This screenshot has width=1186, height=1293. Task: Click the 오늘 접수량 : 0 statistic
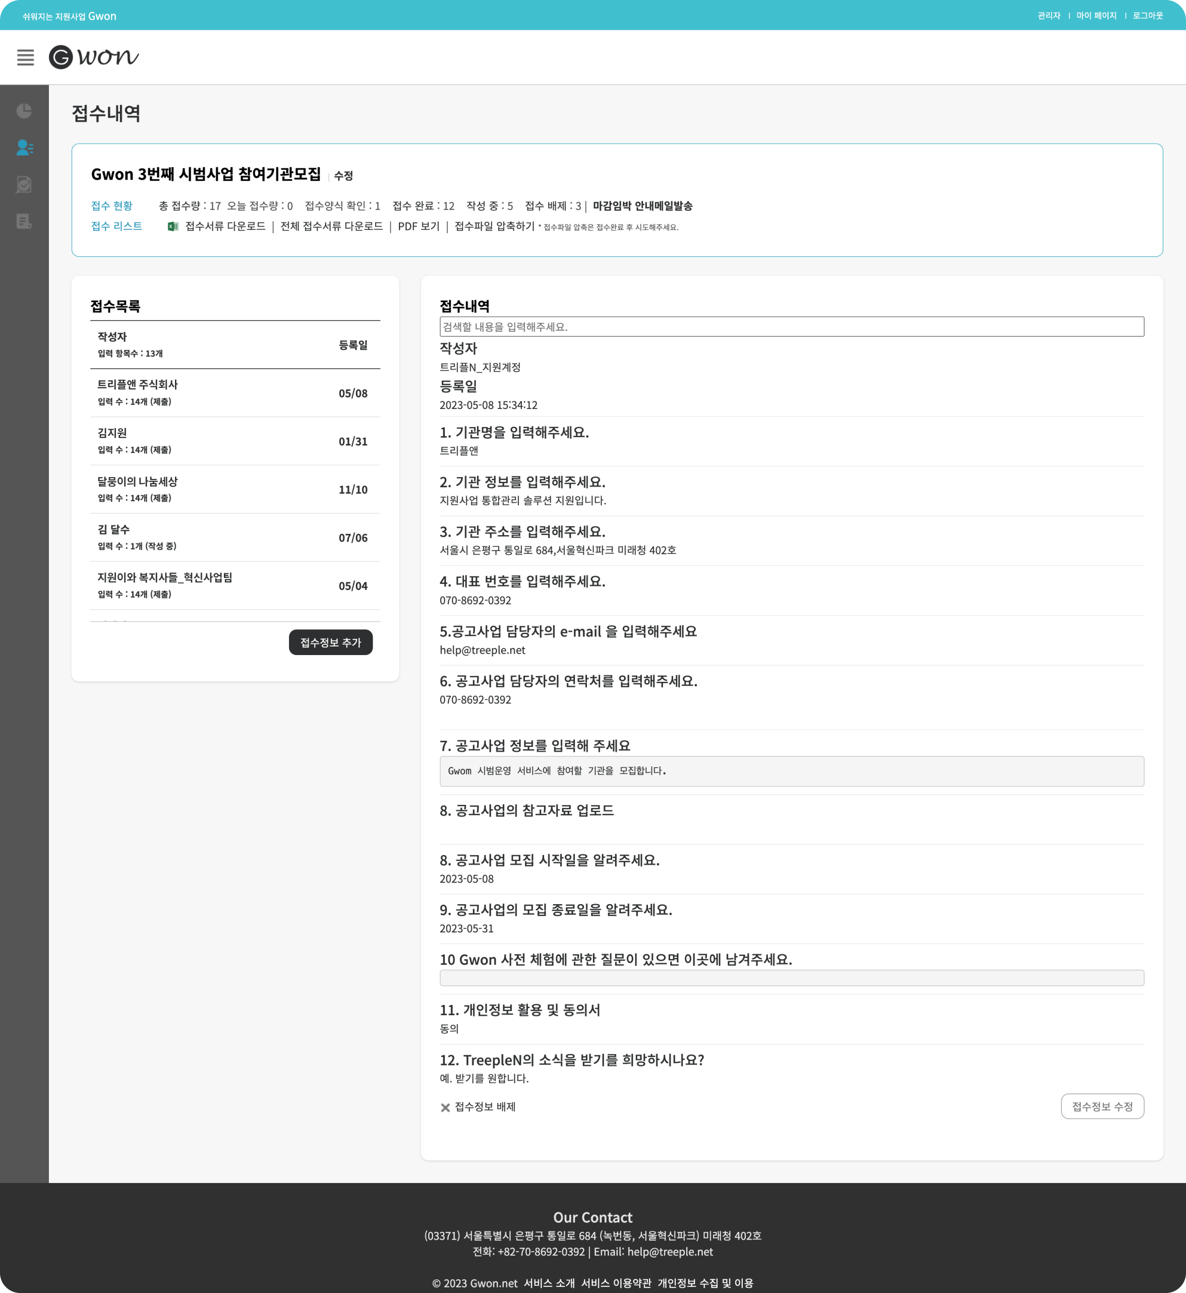[260, 206]
